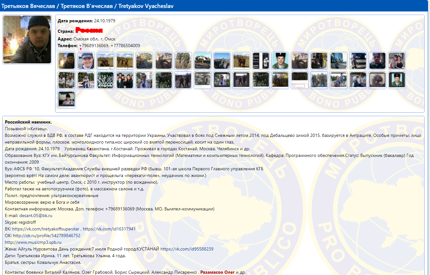
Task: Open first thumbnail in second gallery row
Action: click(x=67, y=80)
